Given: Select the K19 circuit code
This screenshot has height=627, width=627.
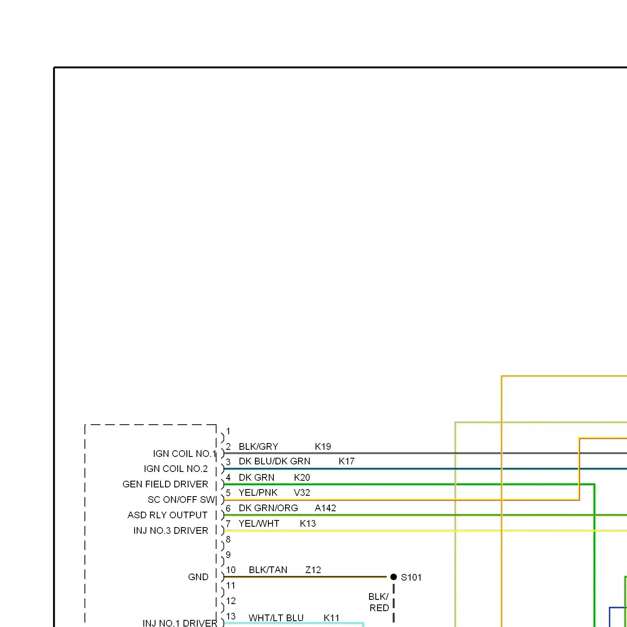Looking at the screenshot, I should 323,446.
